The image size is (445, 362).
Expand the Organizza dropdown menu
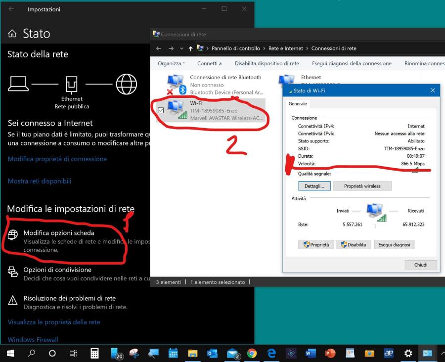click(x=171, y=63)
